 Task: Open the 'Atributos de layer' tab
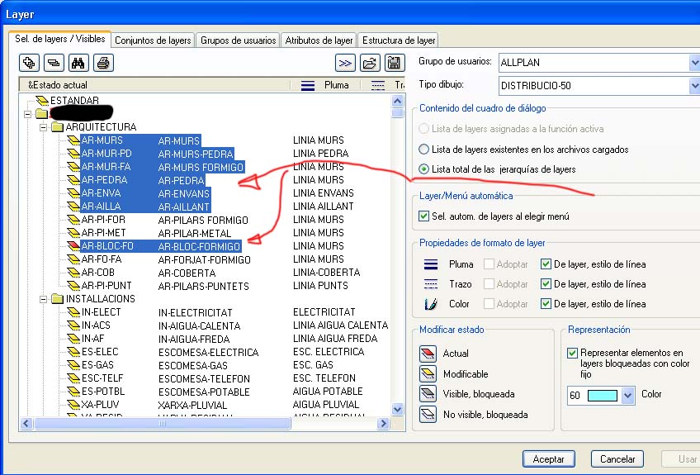(319, 40)
